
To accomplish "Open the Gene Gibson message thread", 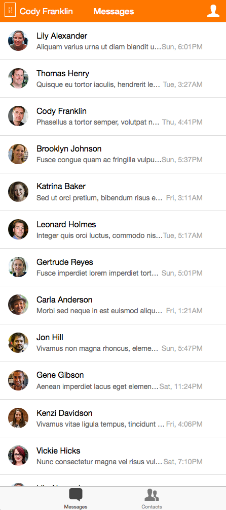I will tap(113, 380).
